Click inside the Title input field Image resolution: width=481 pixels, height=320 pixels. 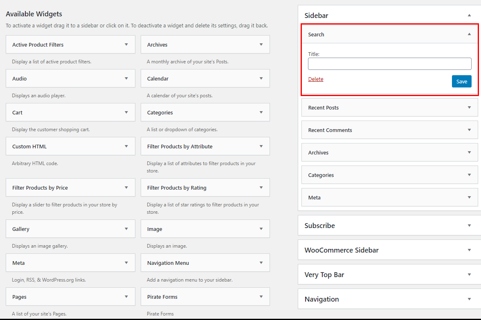389,64
